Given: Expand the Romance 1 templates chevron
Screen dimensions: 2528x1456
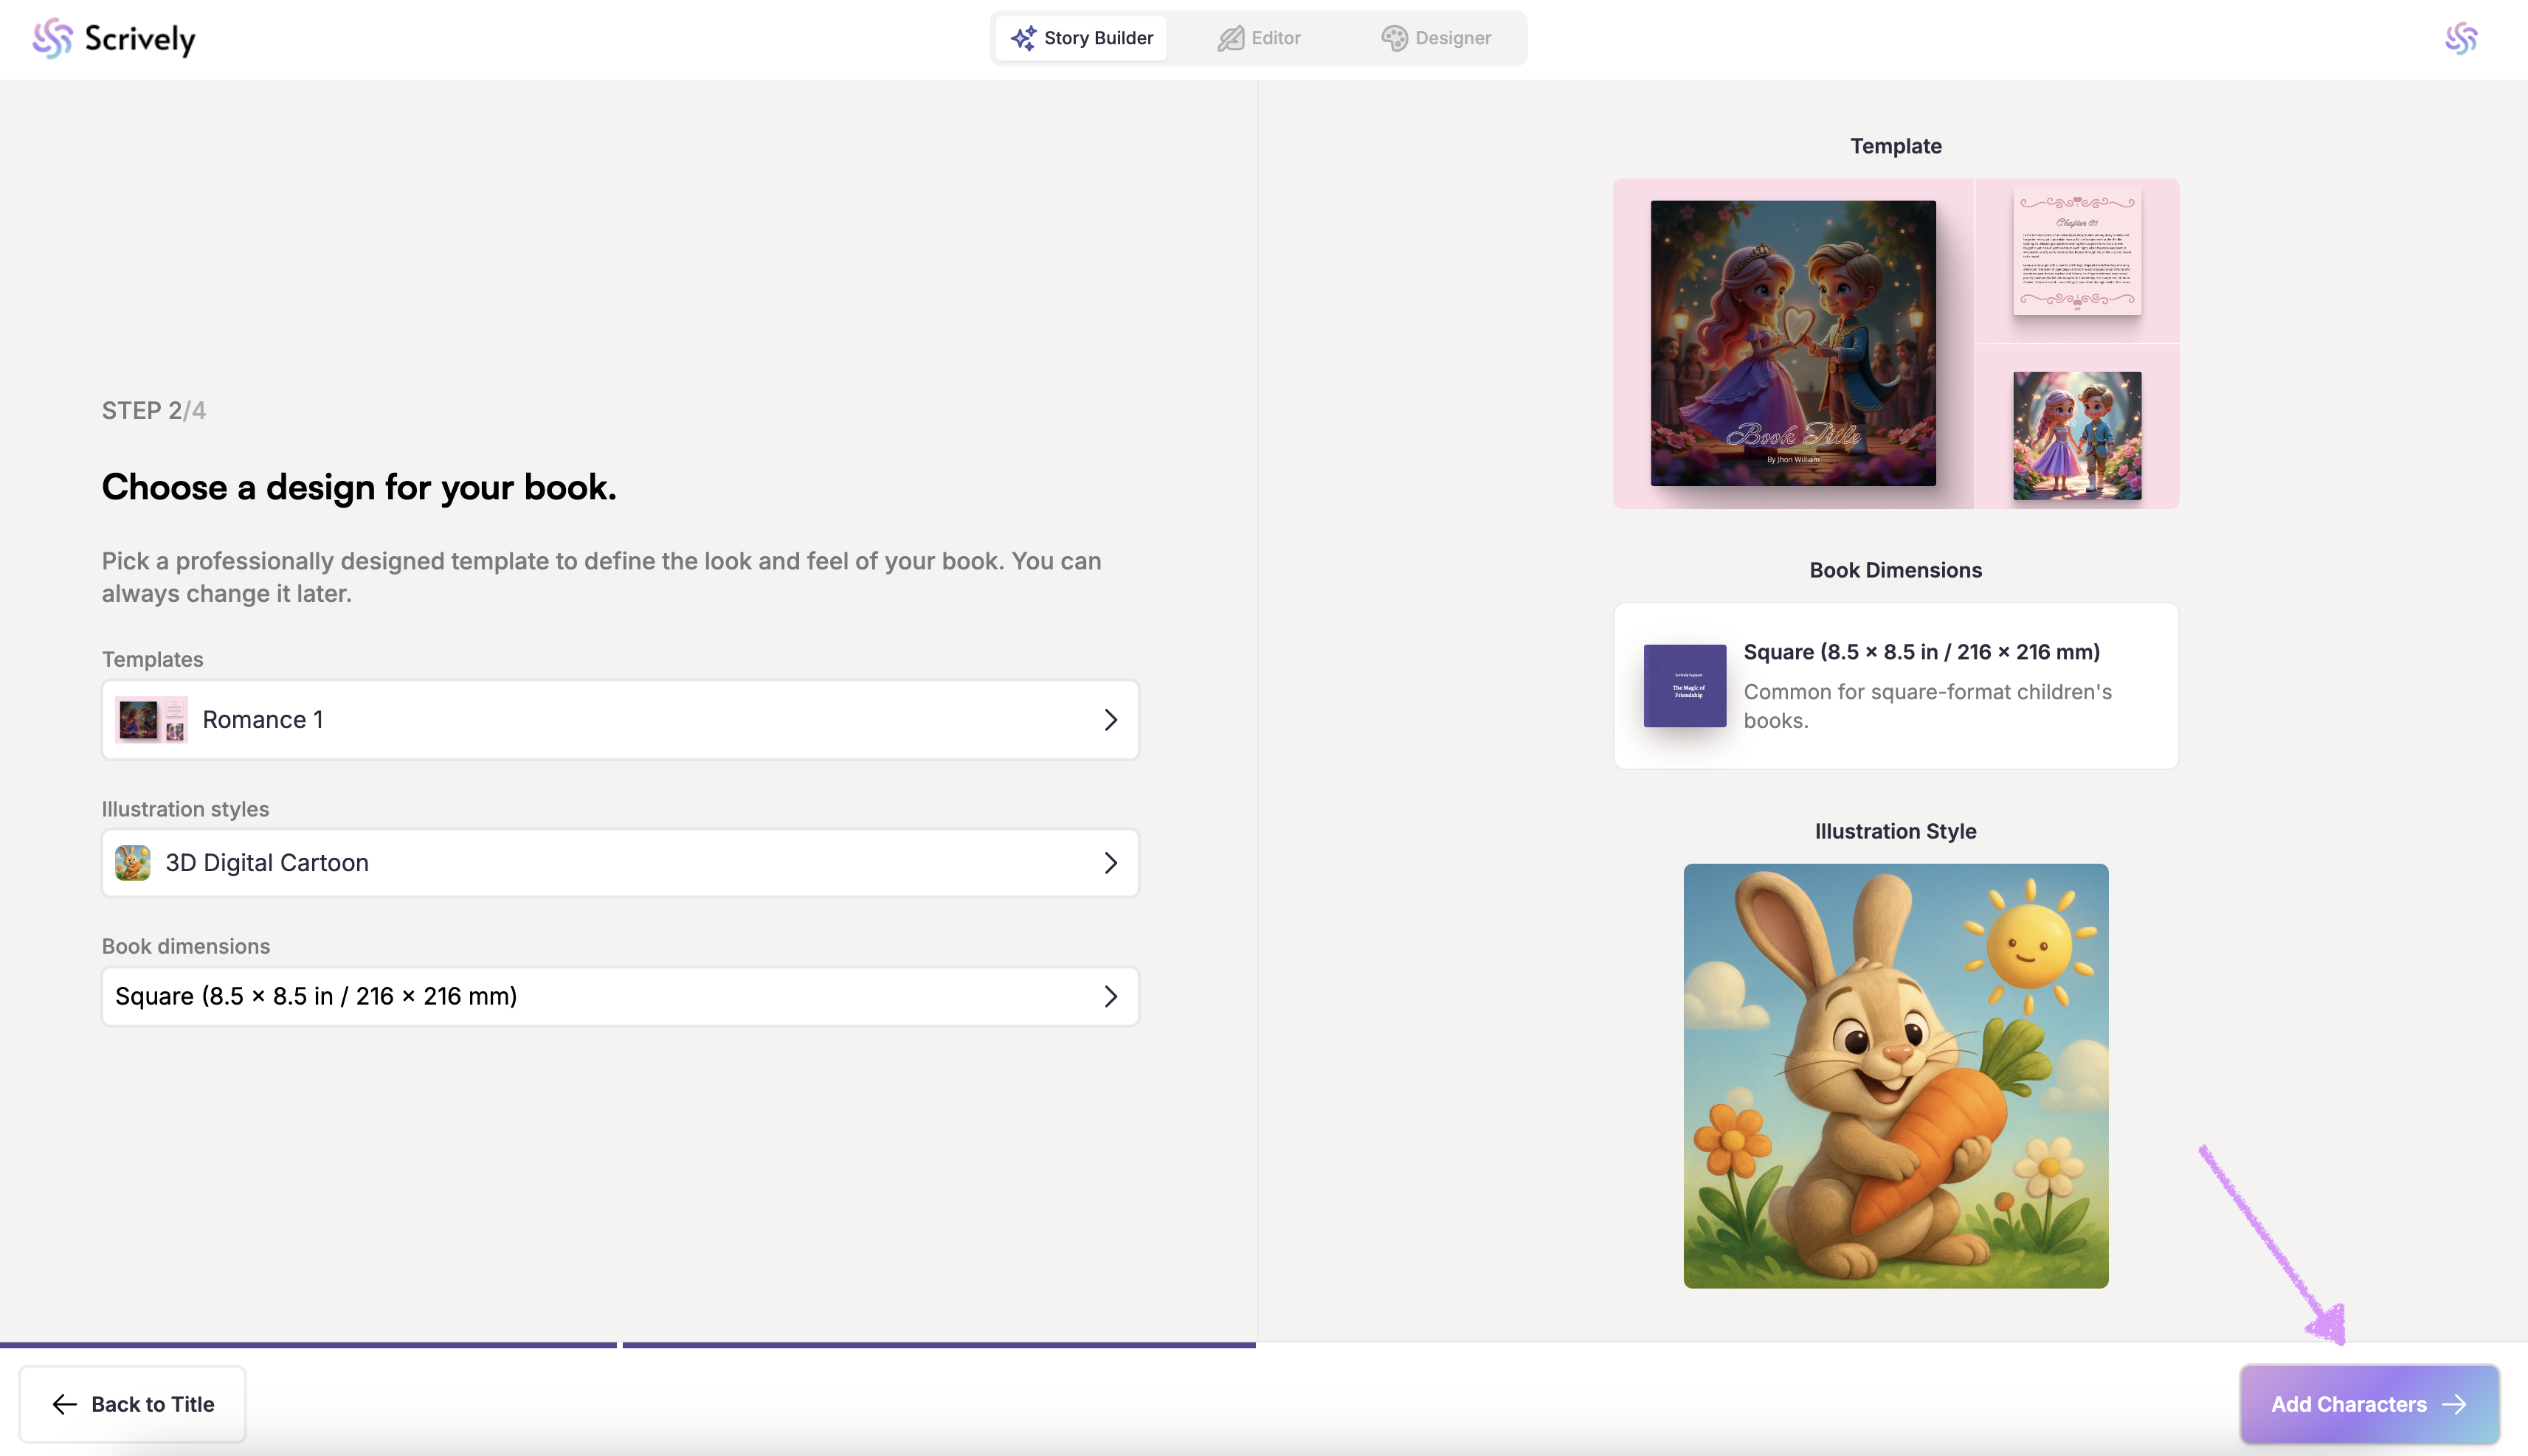Looking at the screenshot, I should (x=1110, y=720).
